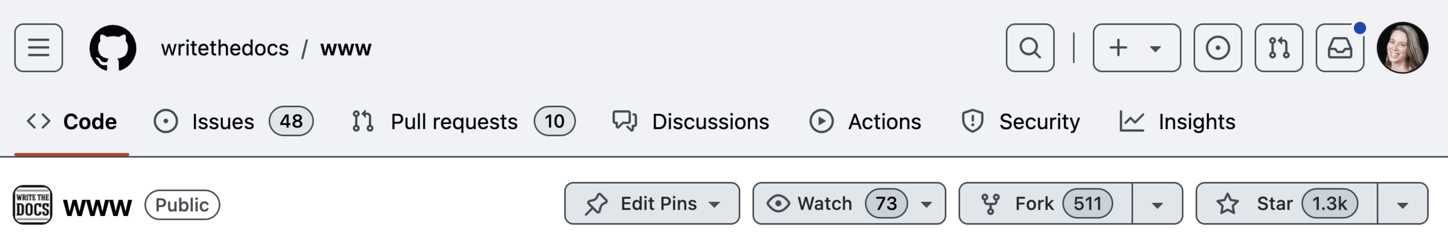Open the notifications inbox icon
This screenshot has height=245, width=1448.
click(1340, 47)
